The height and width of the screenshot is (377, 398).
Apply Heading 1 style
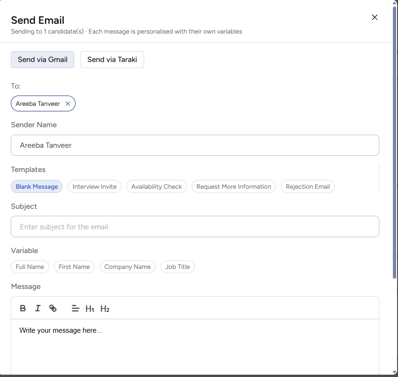click(x=90, y=308)
